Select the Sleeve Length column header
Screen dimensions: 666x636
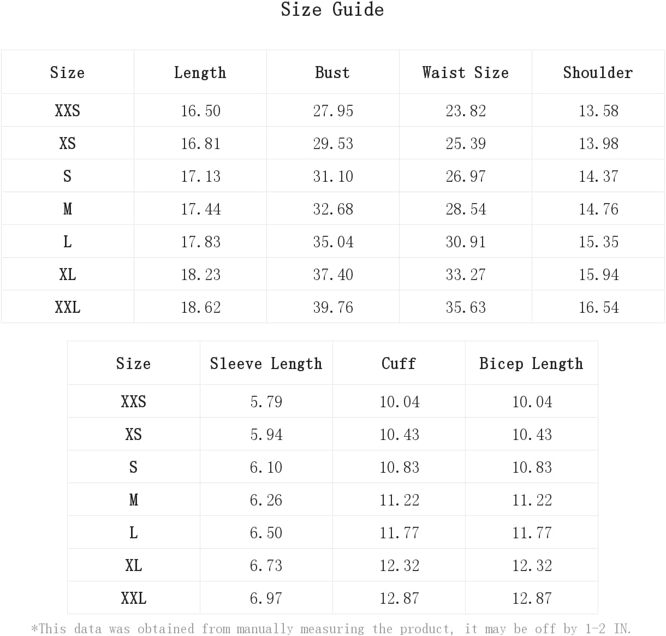[266, 364]
